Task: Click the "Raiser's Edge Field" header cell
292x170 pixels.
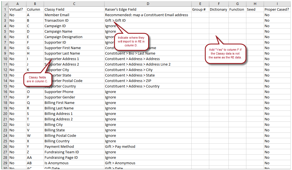Action: [x=148, y=10]
